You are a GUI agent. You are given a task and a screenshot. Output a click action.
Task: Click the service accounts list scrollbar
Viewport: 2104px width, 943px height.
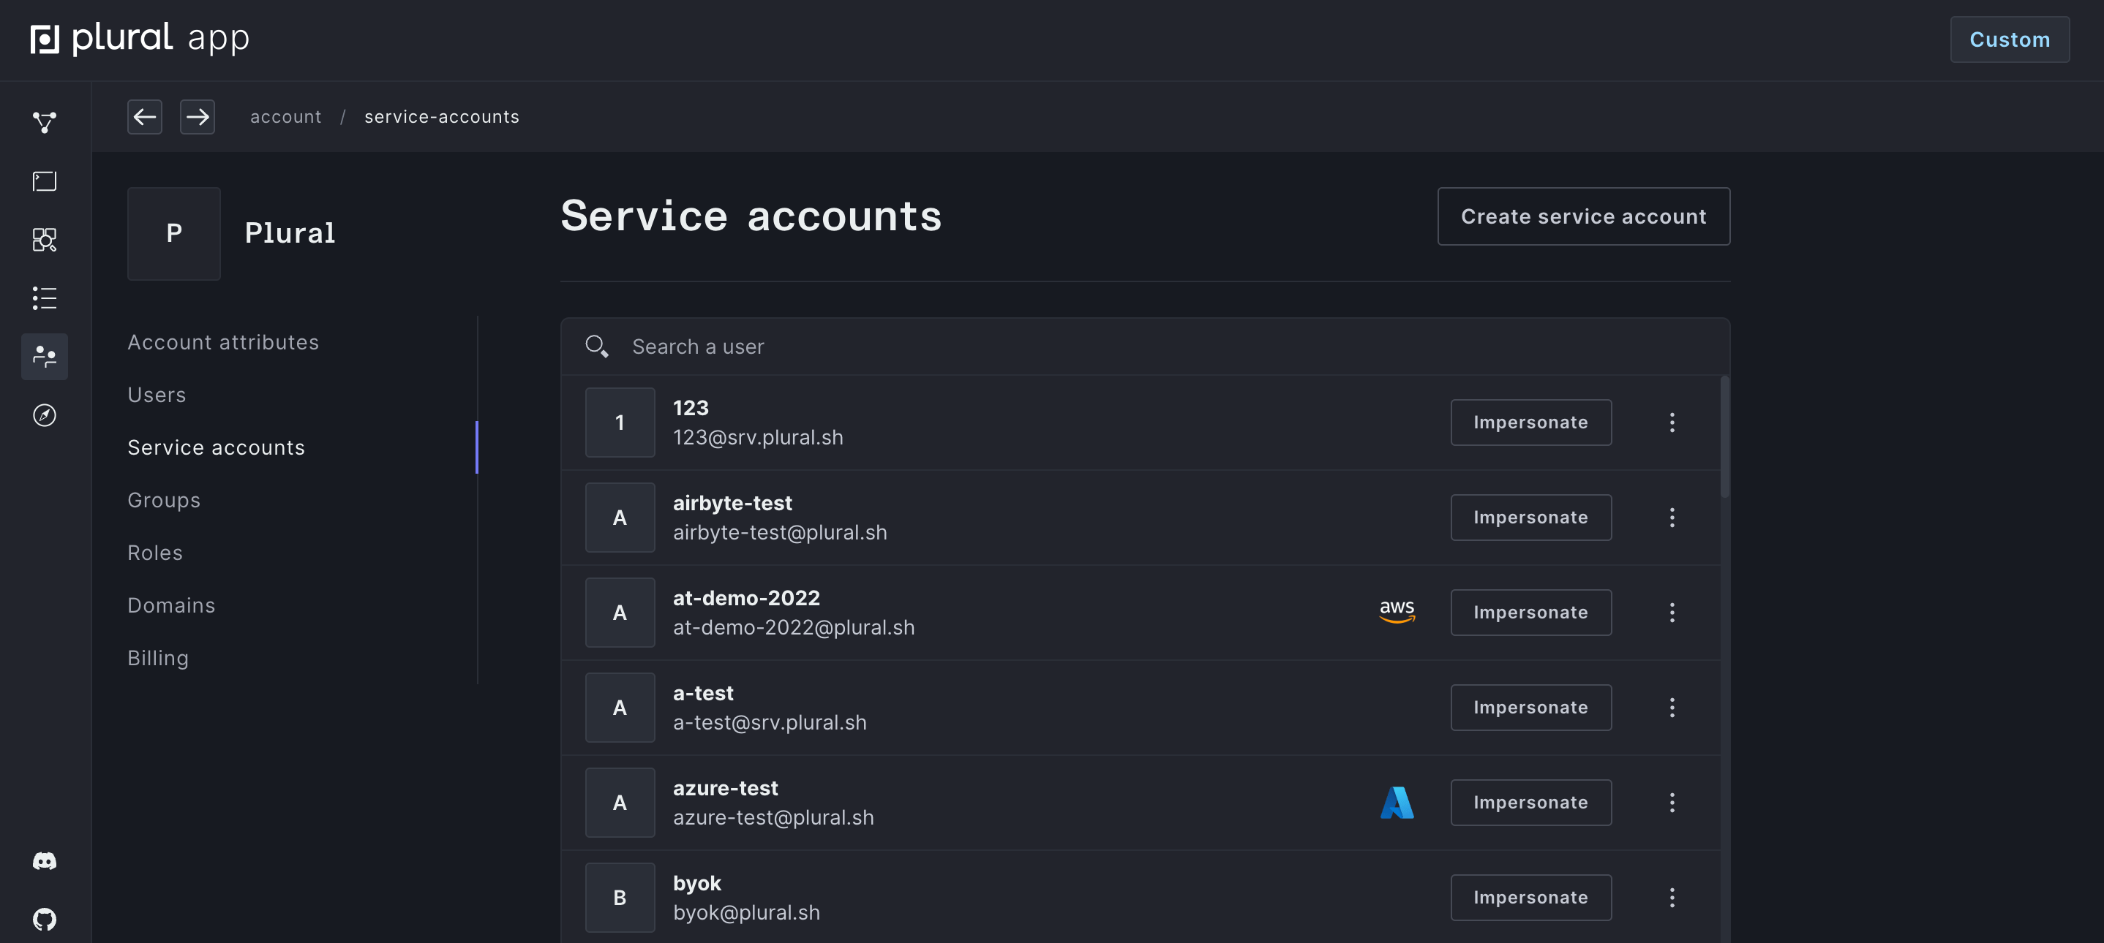coord(1724,437)
